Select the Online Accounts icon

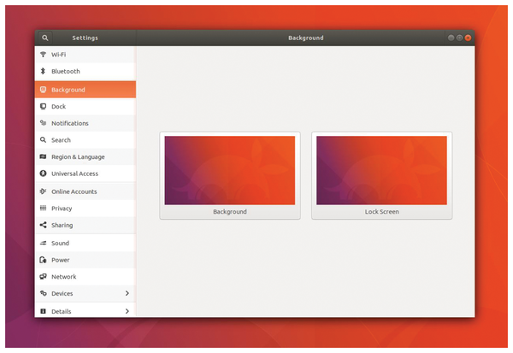coord(43,191)
